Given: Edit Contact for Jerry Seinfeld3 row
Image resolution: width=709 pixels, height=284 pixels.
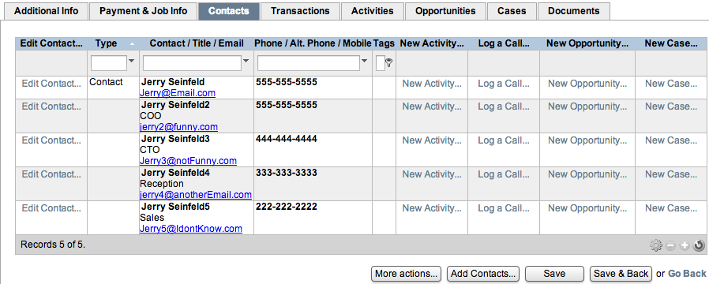Looking at the screenshot, I should 51,140.
